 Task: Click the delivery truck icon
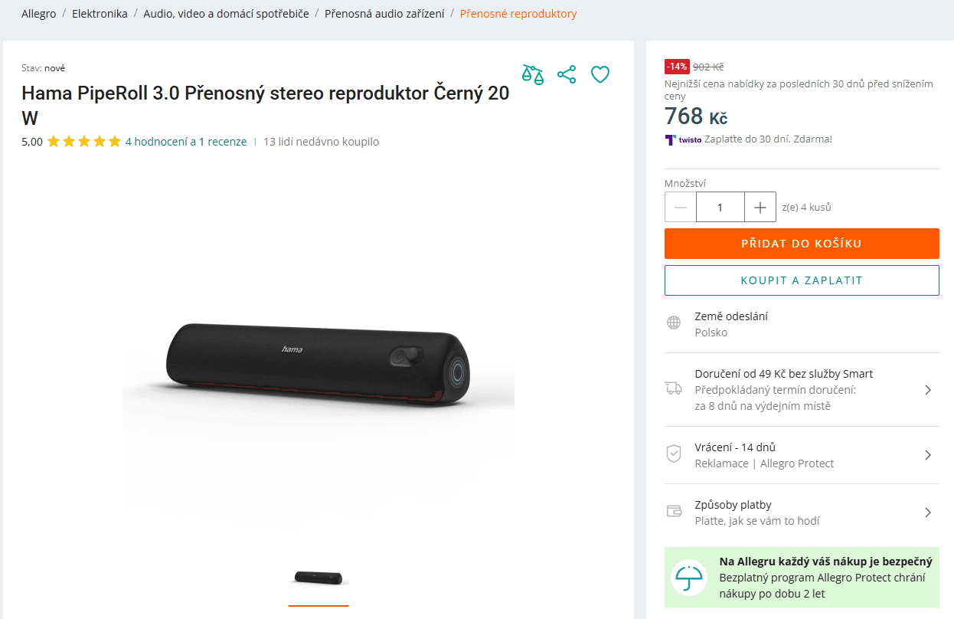(674, 388)
